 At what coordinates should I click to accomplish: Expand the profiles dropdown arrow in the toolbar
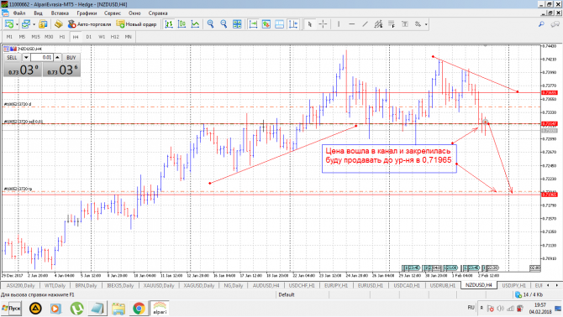(34, 24)
